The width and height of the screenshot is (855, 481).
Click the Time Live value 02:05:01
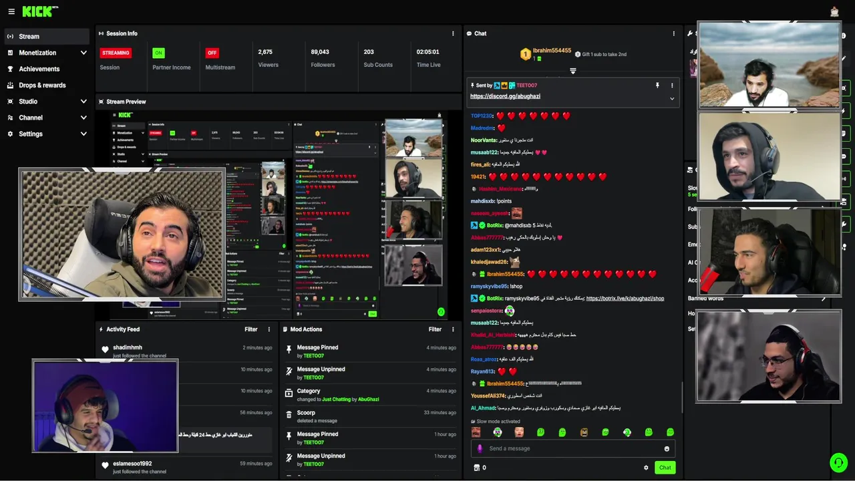coord(427,52)
